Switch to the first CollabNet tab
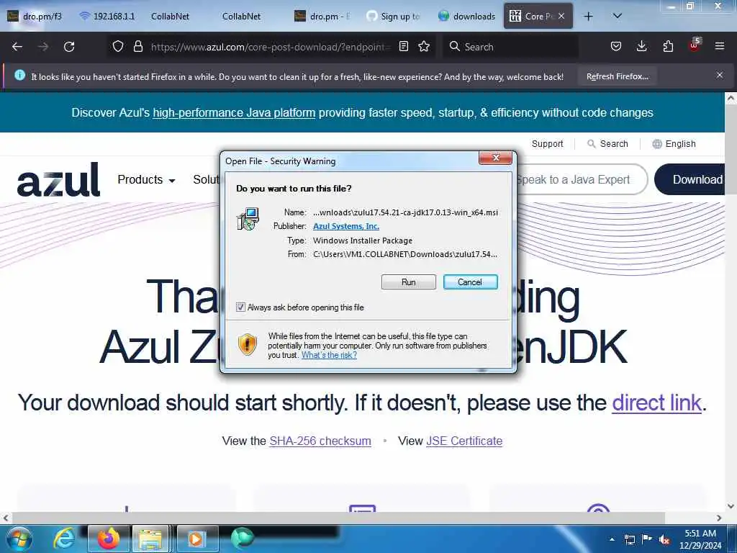The width and height of the screenshot is (737, 553). (x=170, y=17)
